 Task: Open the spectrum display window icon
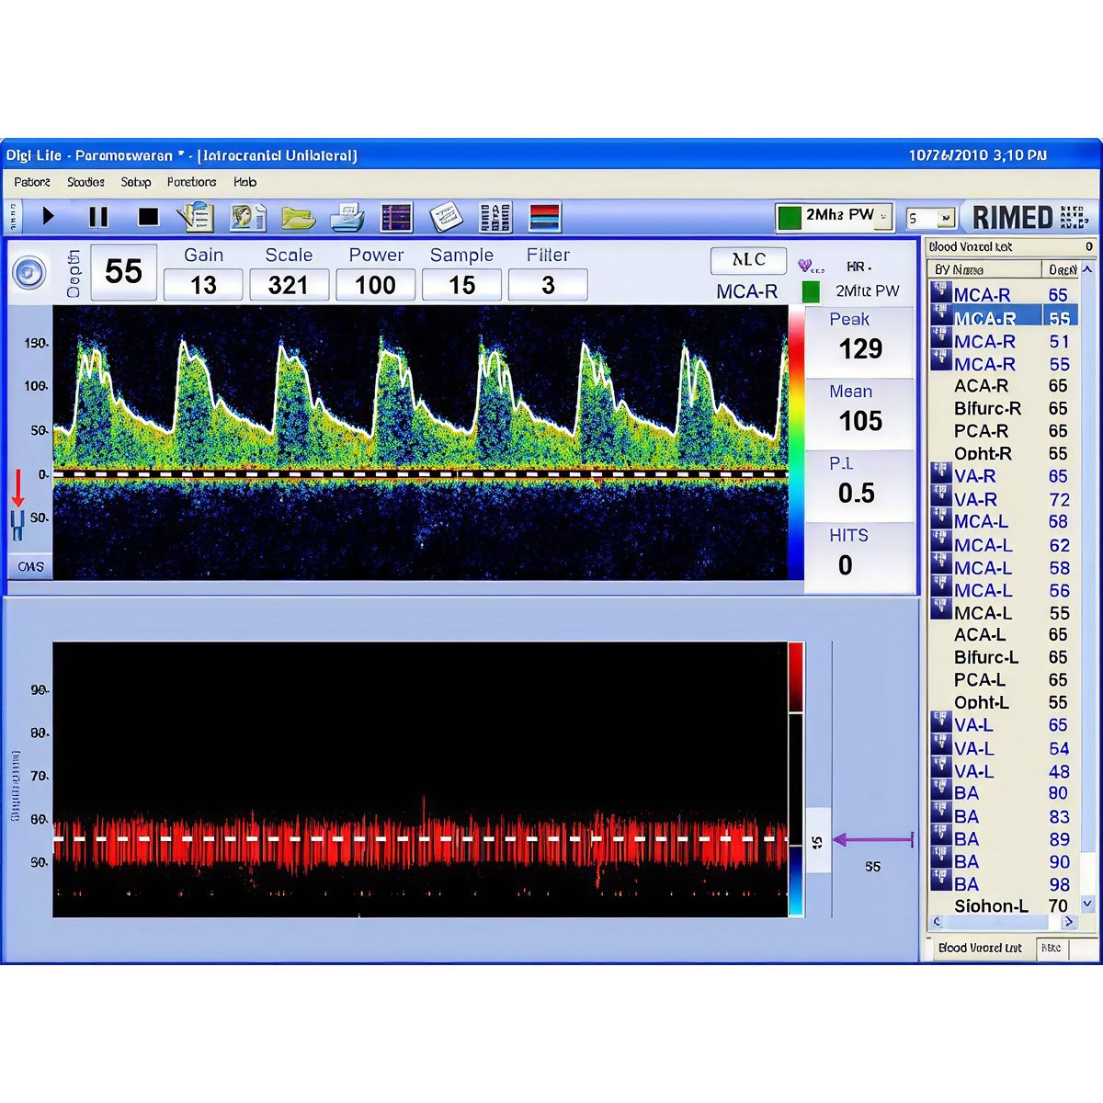coord(397,219)
